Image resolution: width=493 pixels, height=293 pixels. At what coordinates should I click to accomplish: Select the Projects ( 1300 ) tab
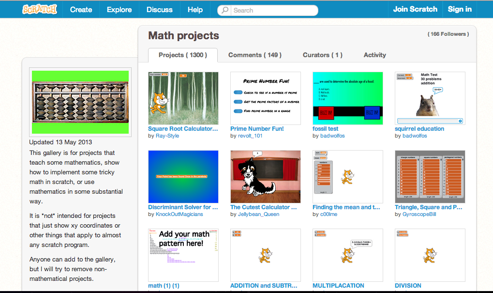coord(182,55)
